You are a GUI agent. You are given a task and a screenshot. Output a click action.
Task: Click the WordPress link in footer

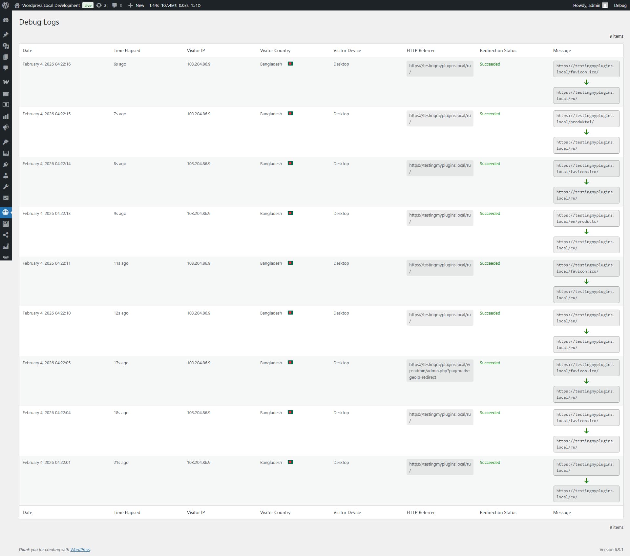tap(80, 549)
